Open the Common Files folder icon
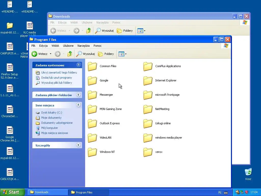This screenshot has height=196, width=261. pyautogui.click(x=92, y=66)
